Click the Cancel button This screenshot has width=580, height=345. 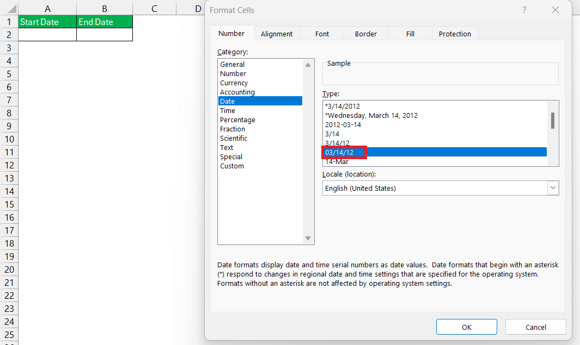coord(535,327)
